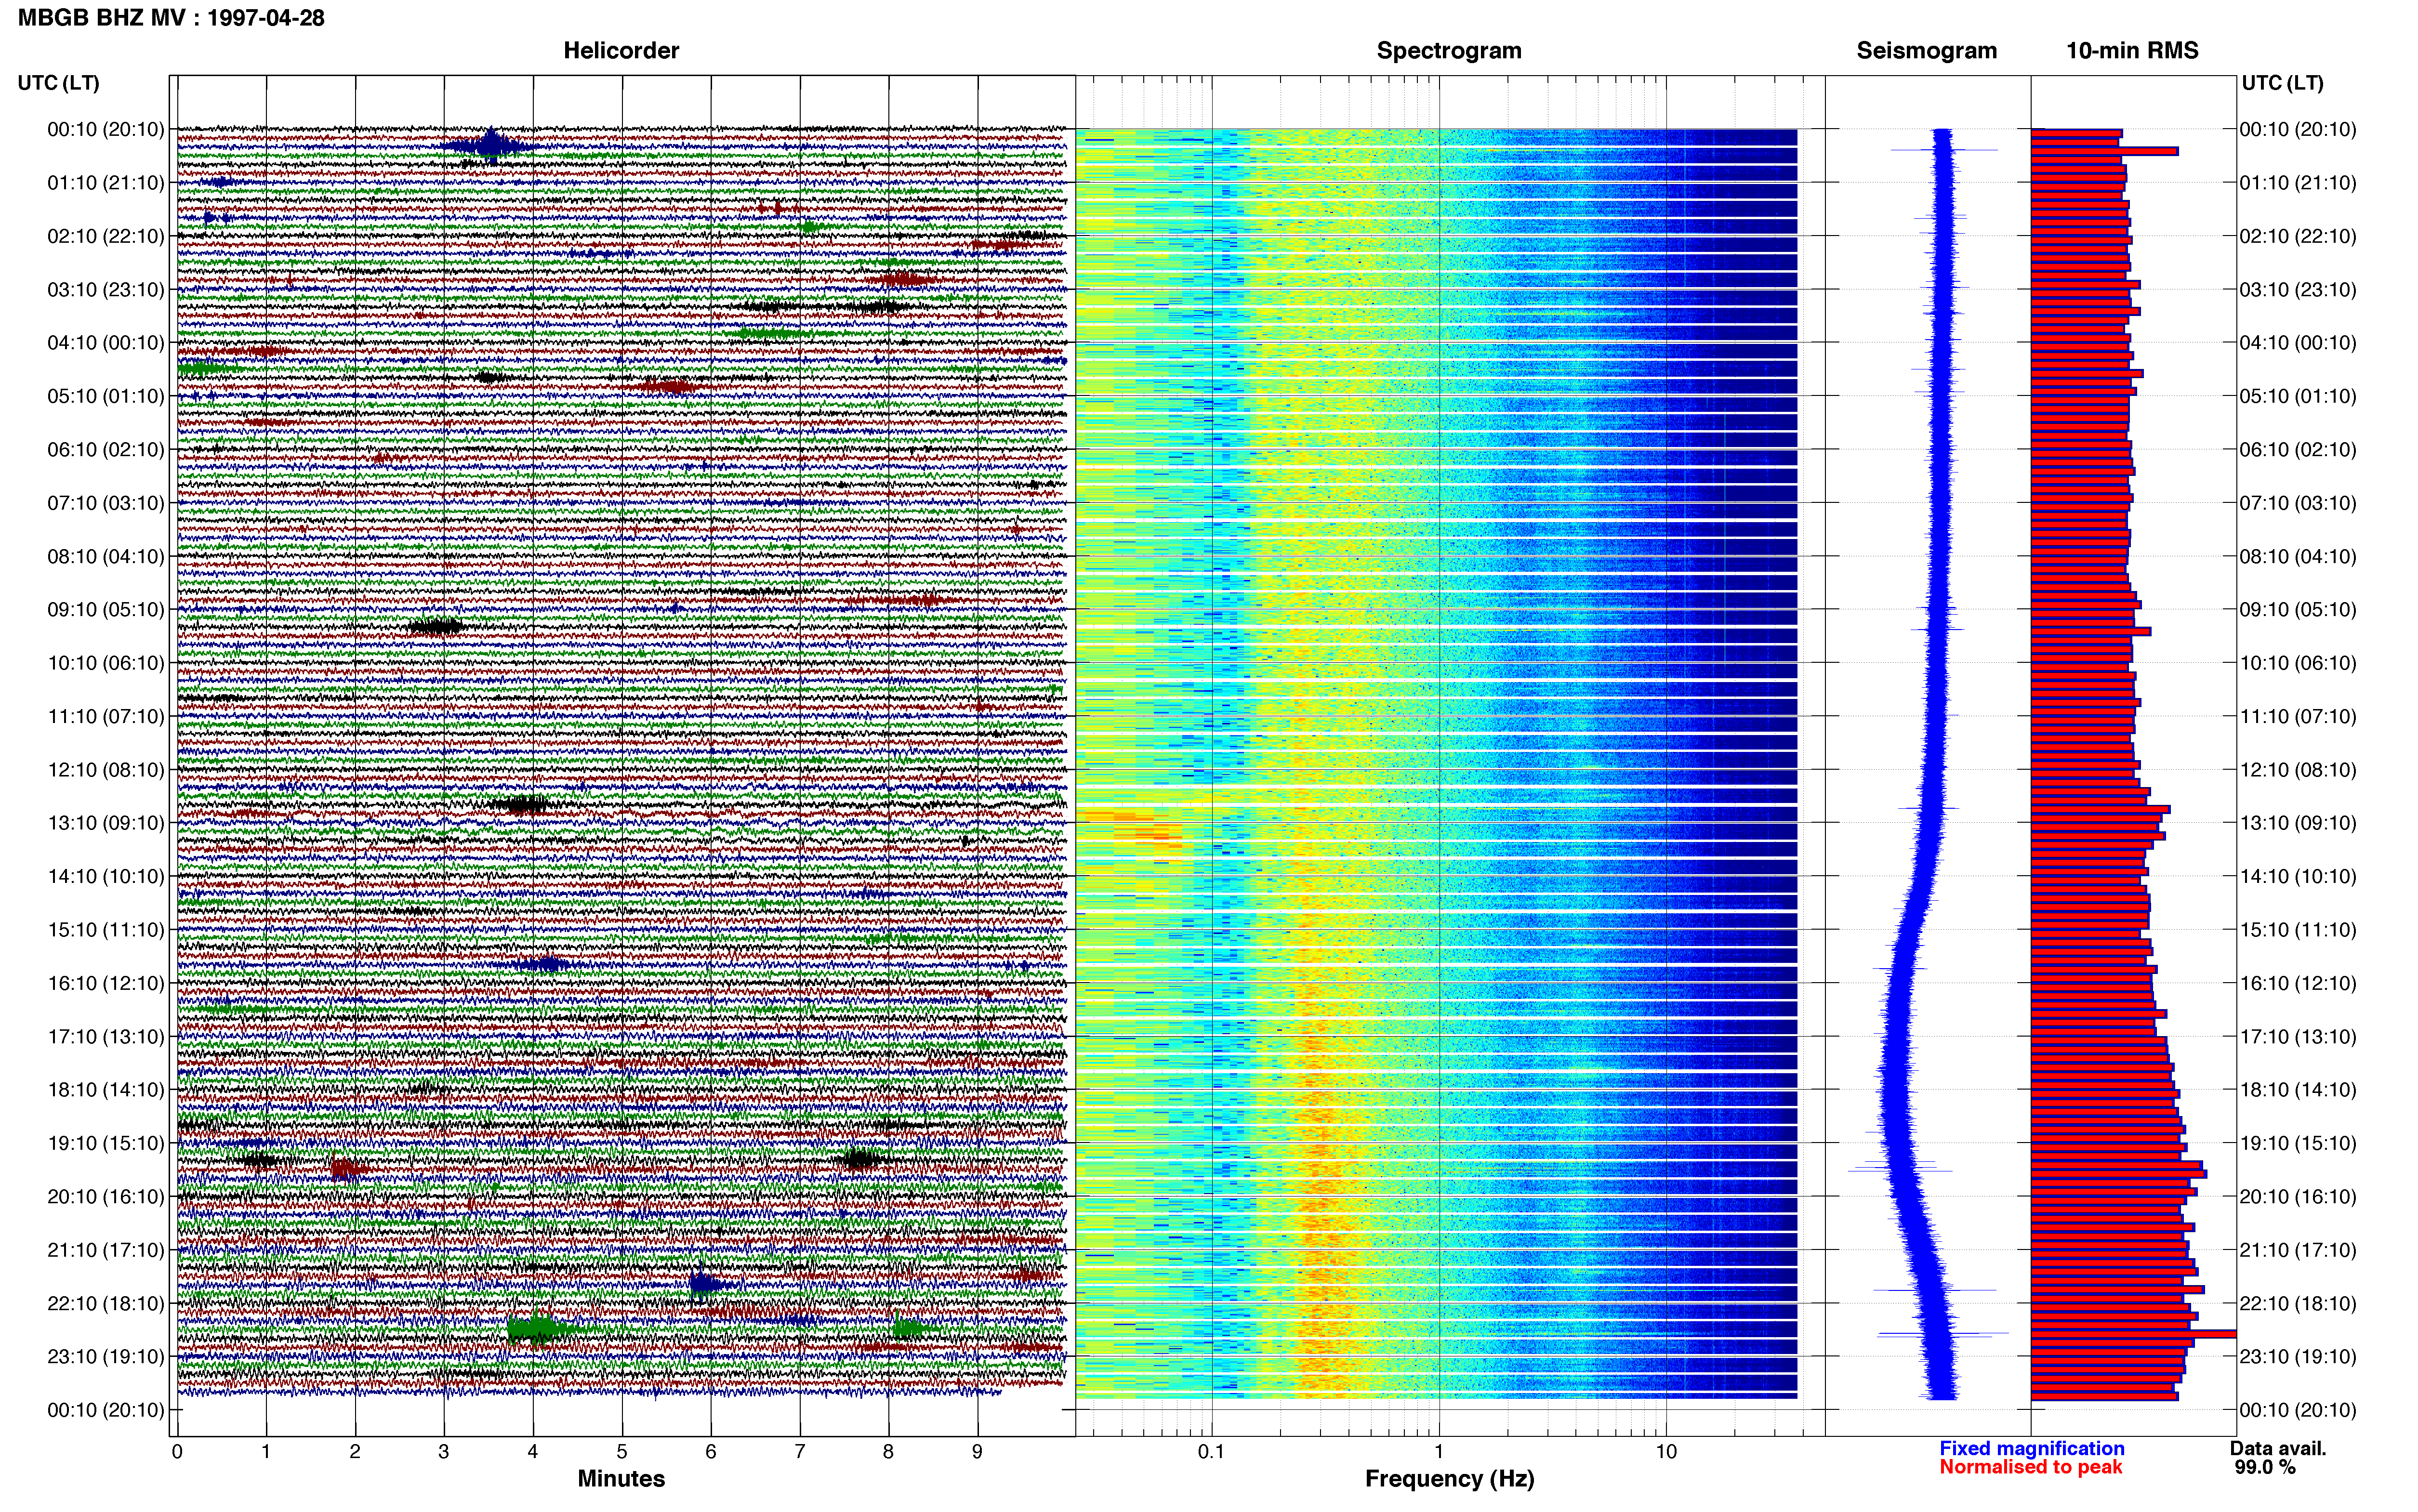Click the '9' minutes axis tick label
This screenshot has height=1512, width=2418.
977,1451
